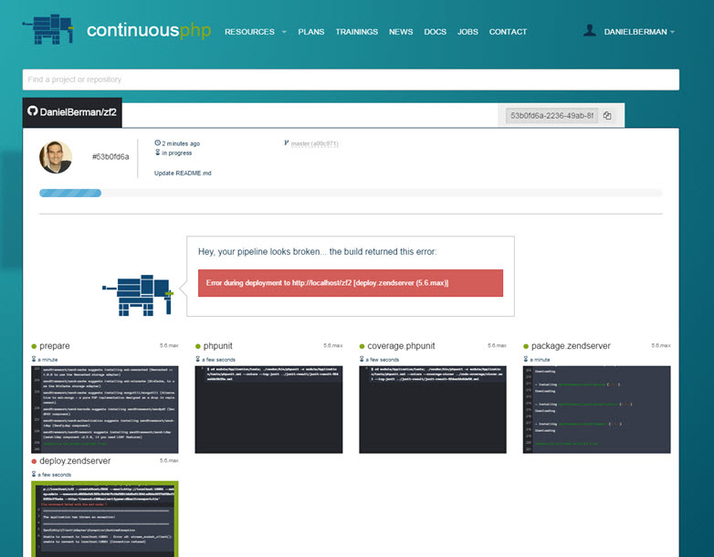This screenshot has height=557, width=714.
Task: Click the committer avatar photo
Action: click(56, 157)
